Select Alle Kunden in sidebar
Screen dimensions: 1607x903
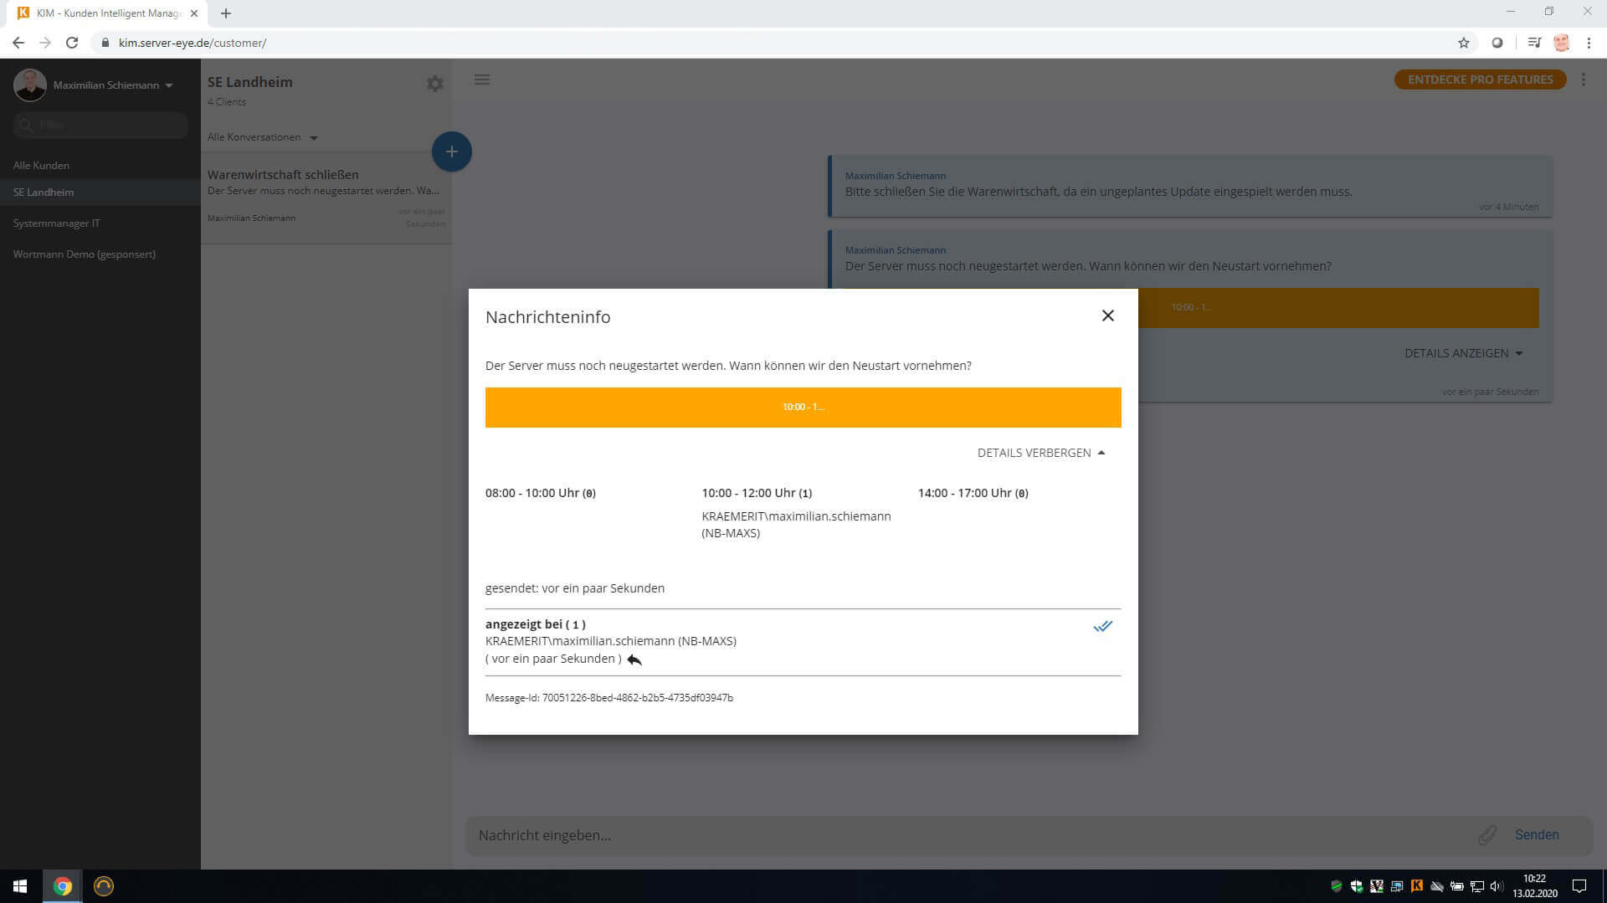tap(41, 166)
